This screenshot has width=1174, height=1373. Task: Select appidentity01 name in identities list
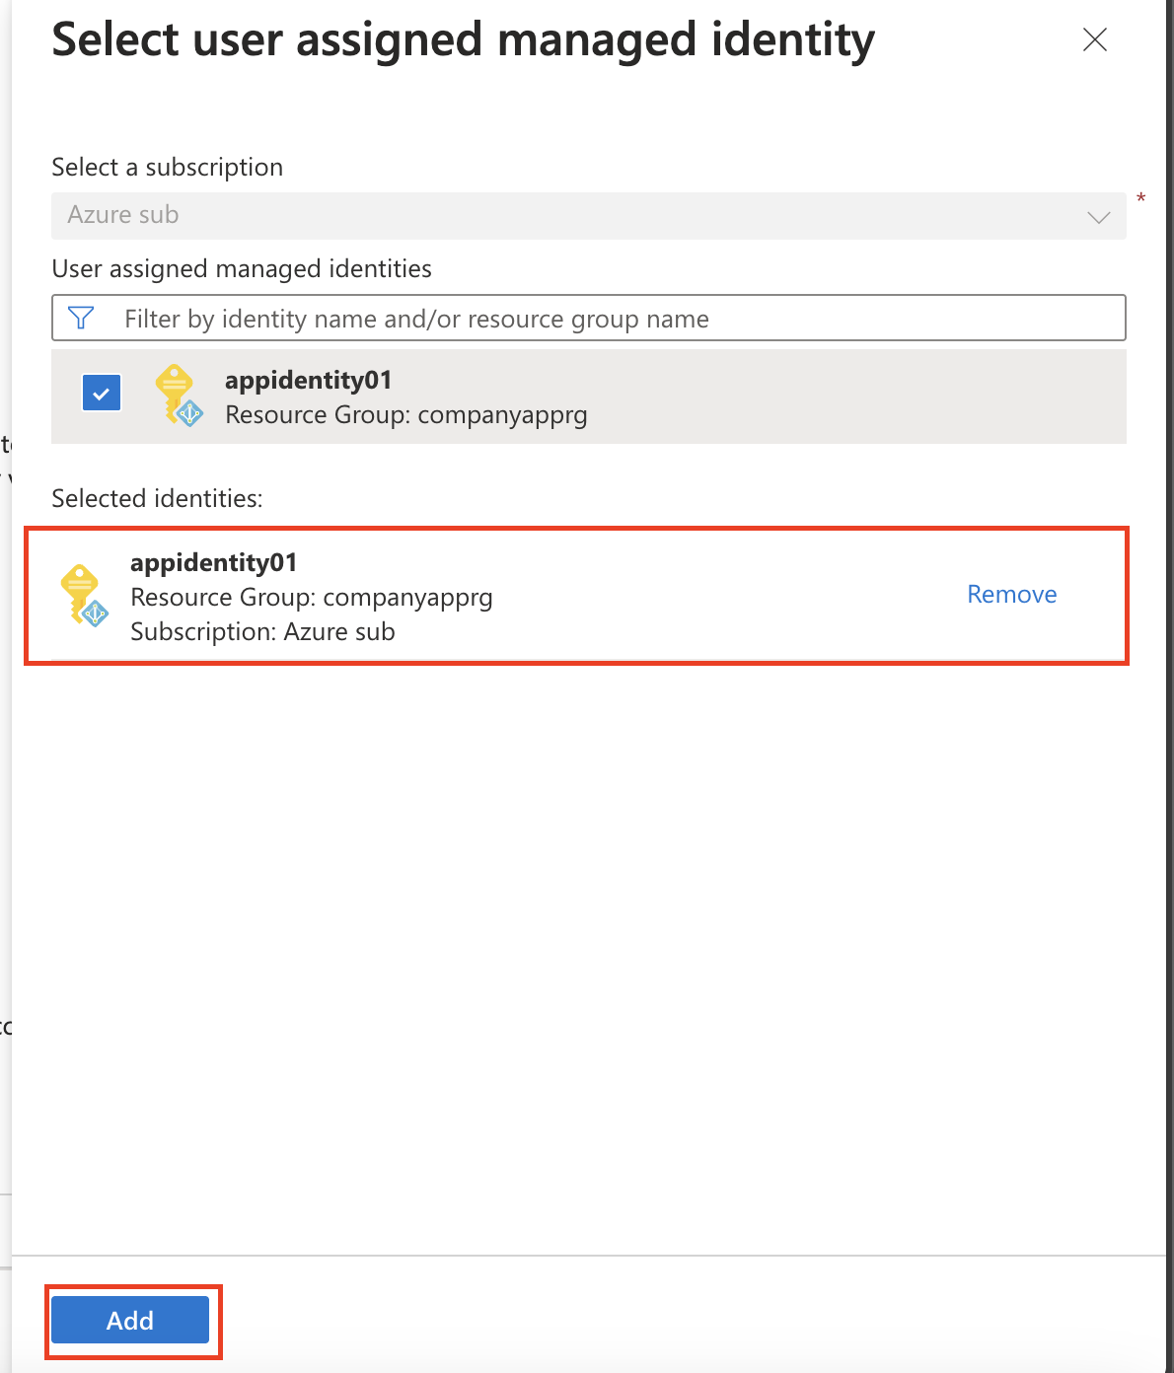pyautogui.click(x=308, y=380)
